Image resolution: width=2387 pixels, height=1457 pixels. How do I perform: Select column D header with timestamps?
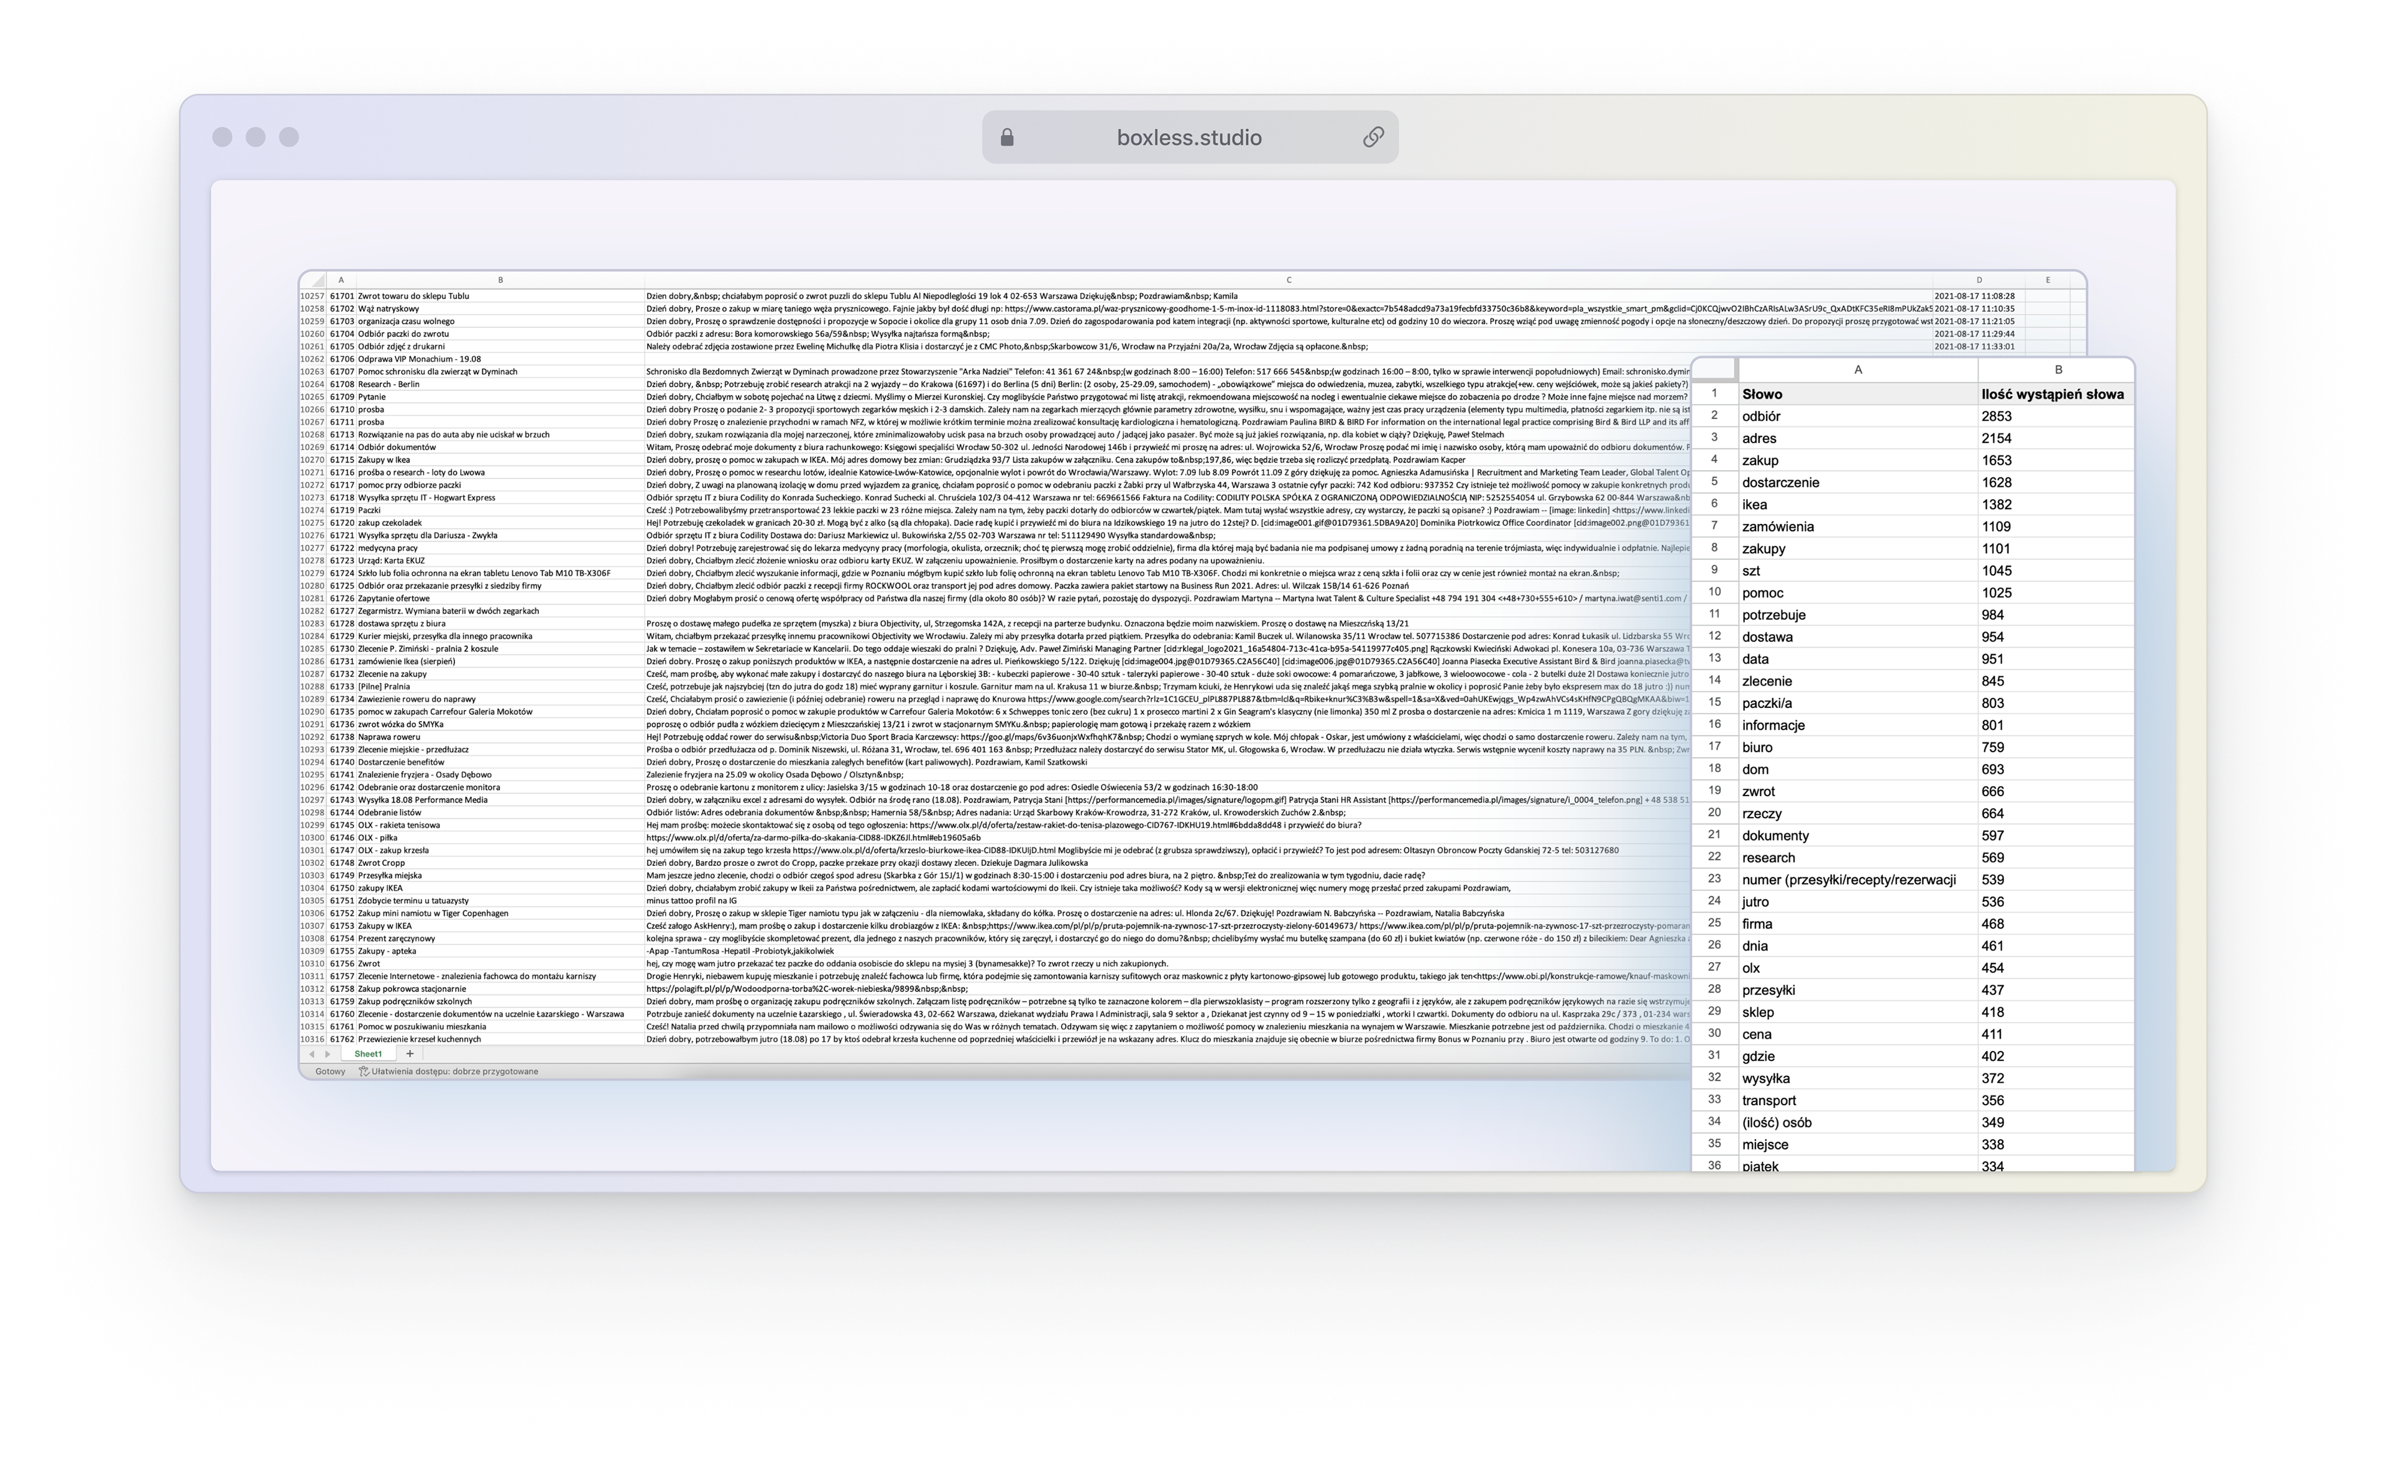tap(1978, 280)
